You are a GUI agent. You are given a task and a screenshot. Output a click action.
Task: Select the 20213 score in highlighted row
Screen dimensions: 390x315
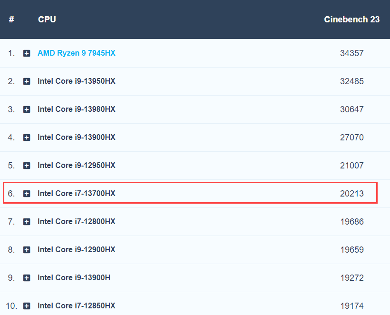pyautogui.click(x=351, y=194)
